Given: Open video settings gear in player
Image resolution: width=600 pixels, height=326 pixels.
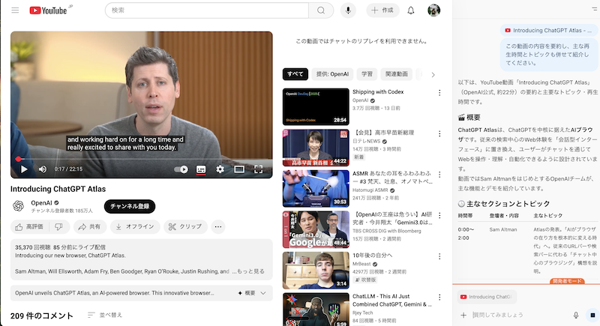Looking at the screenshot, I should click(x=220, y=169).
